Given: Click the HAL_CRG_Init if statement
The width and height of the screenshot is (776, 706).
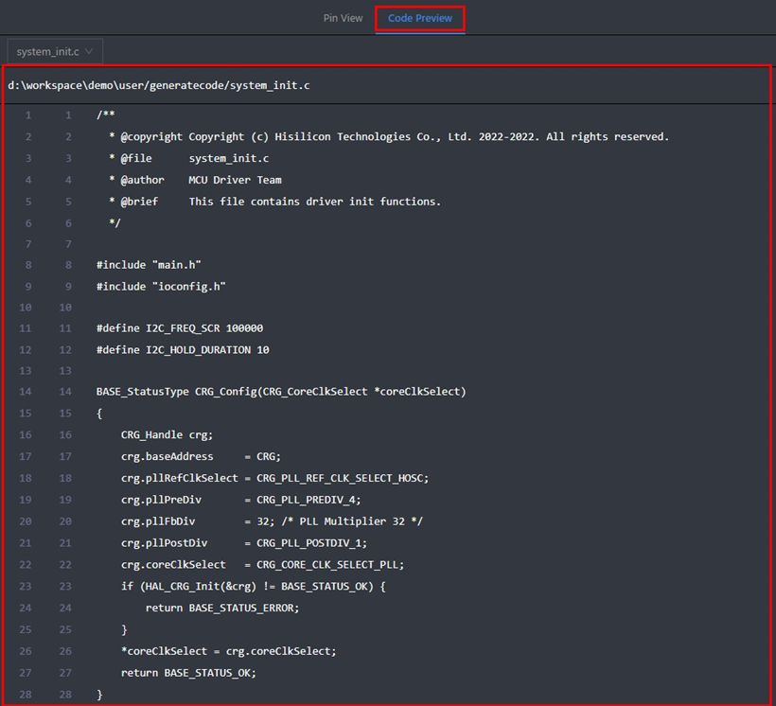Looking at the screenshot, I should (x=253, y=586).
